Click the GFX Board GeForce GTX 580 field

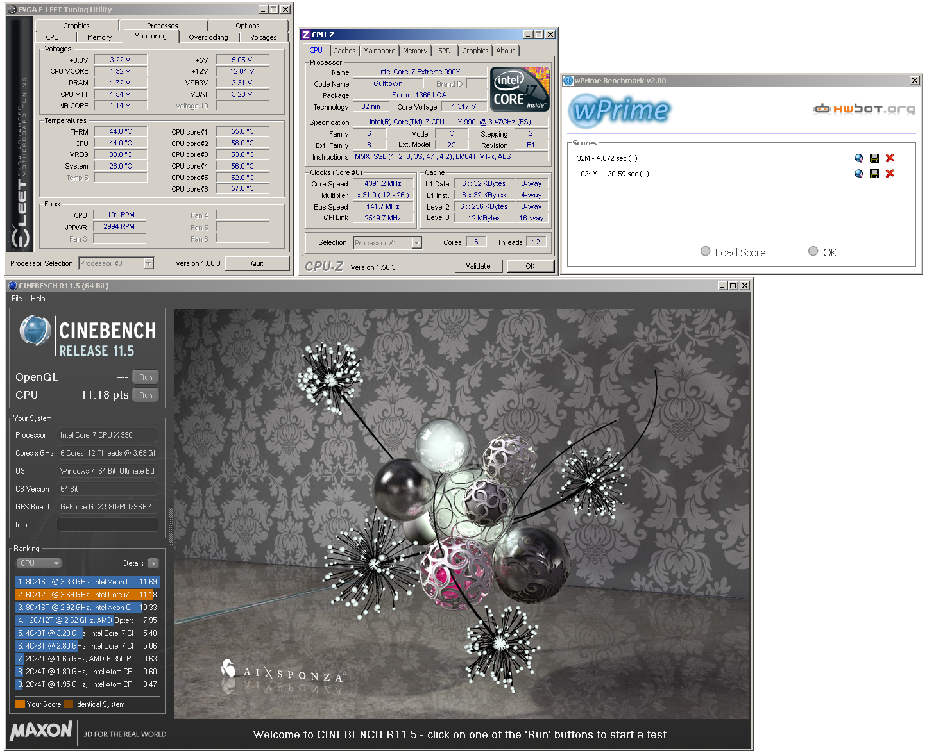coord(108,507)
